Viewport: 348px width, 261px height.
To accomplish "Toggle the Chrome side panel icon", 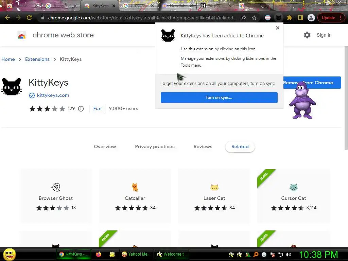I will pos(300,18).
